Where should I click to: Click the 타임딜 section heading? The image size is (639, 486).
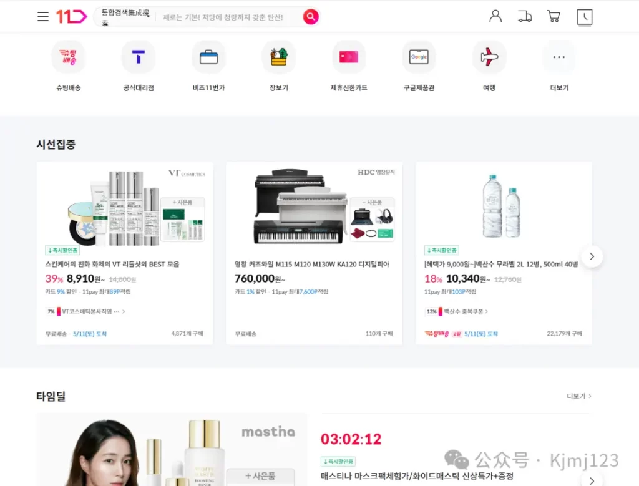(51, 396)
